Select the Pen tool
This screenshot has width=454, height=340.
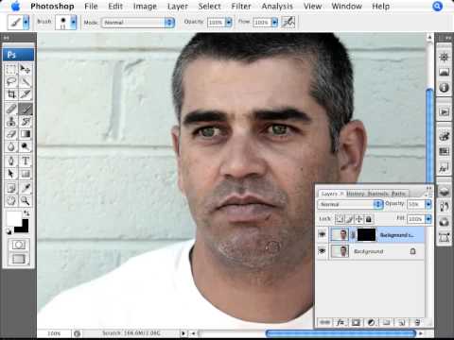pyautogui.click(x=11, y=161)
